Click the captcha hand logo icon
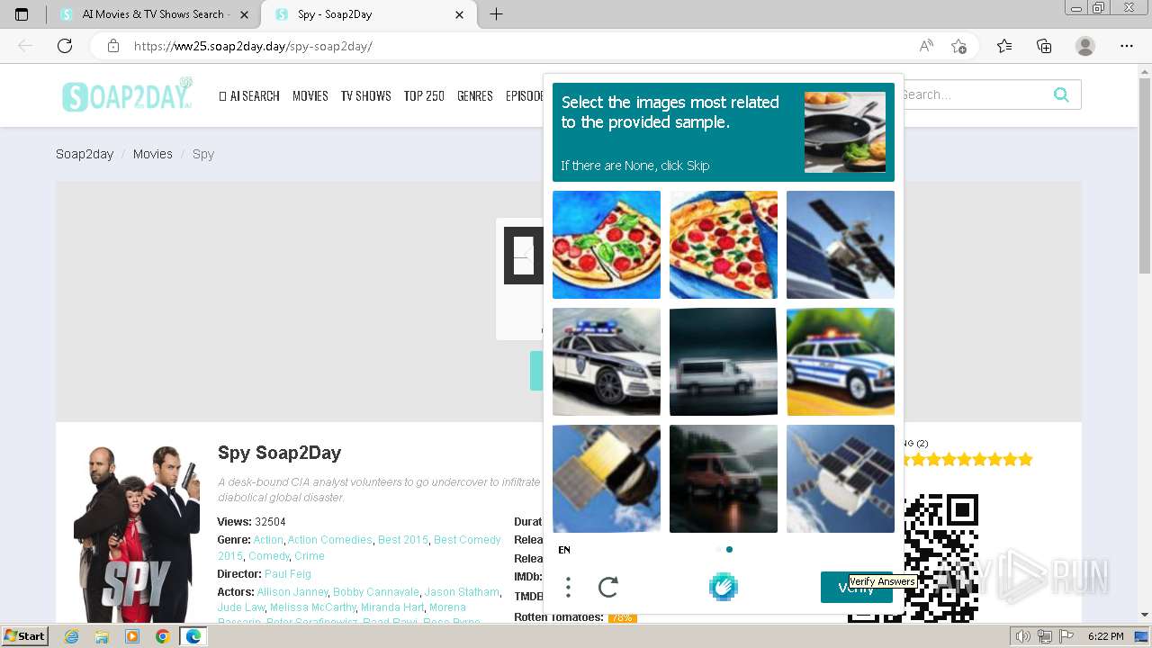 tap(723, 587)
